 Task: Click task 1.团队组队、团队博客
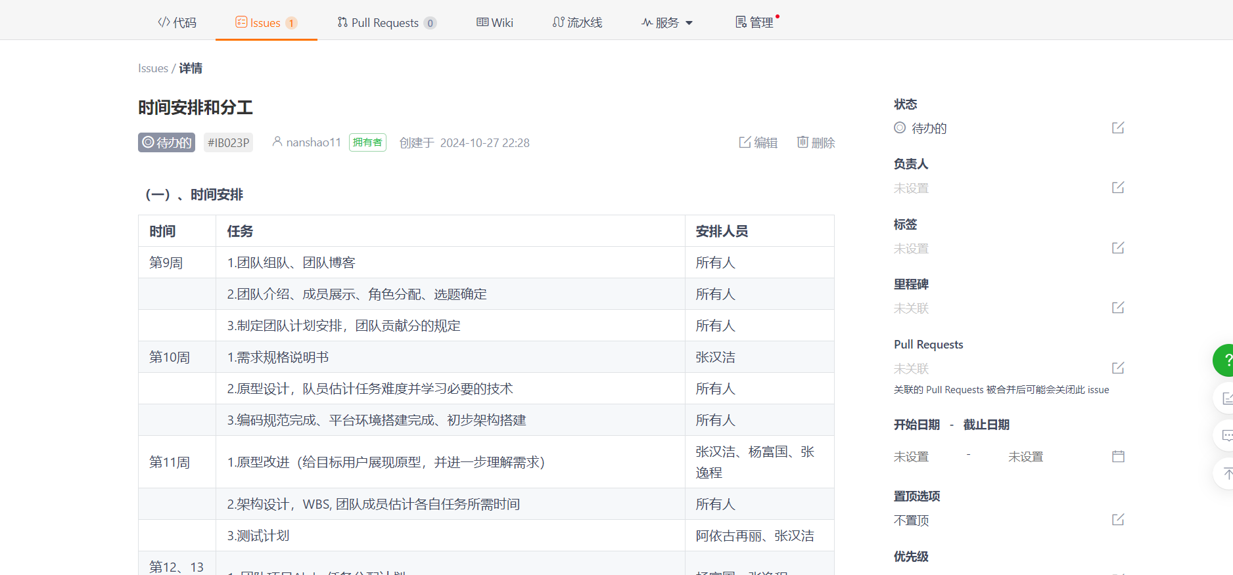[291, 263]
